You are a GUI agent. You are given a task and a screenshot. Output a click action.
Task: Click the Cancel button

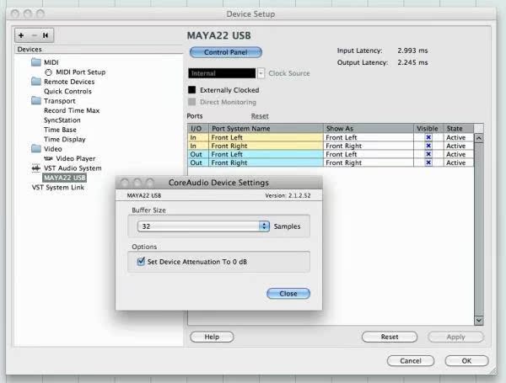tap(411, 361)
